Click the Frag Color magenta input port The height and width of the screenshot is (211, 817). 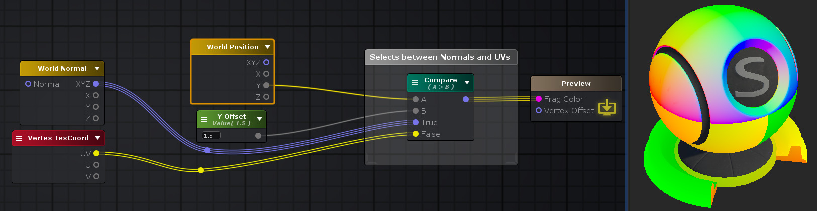click(x=539, y=99)
